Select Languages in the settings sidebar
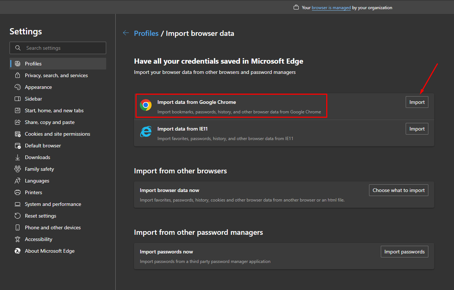 37,181
